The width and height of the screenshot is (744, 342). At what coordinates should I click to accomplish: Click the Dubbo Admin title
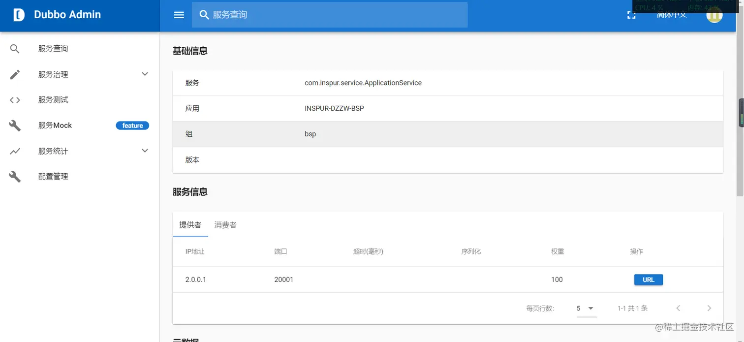pyautogui.click(x=67, y=15)
